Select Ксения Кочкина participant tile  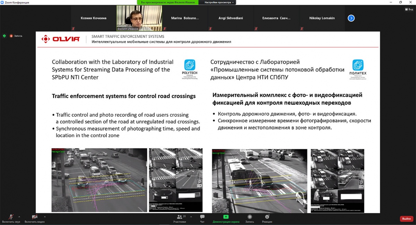[x=94, y=18]
